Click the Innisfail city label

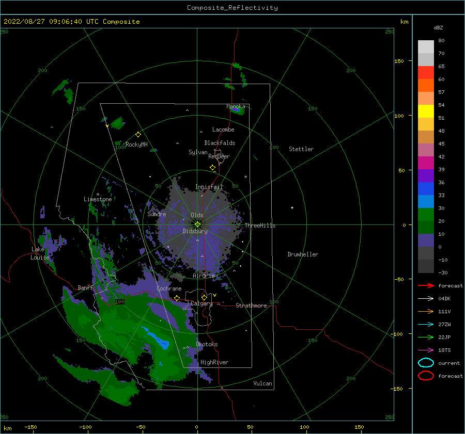209,187
